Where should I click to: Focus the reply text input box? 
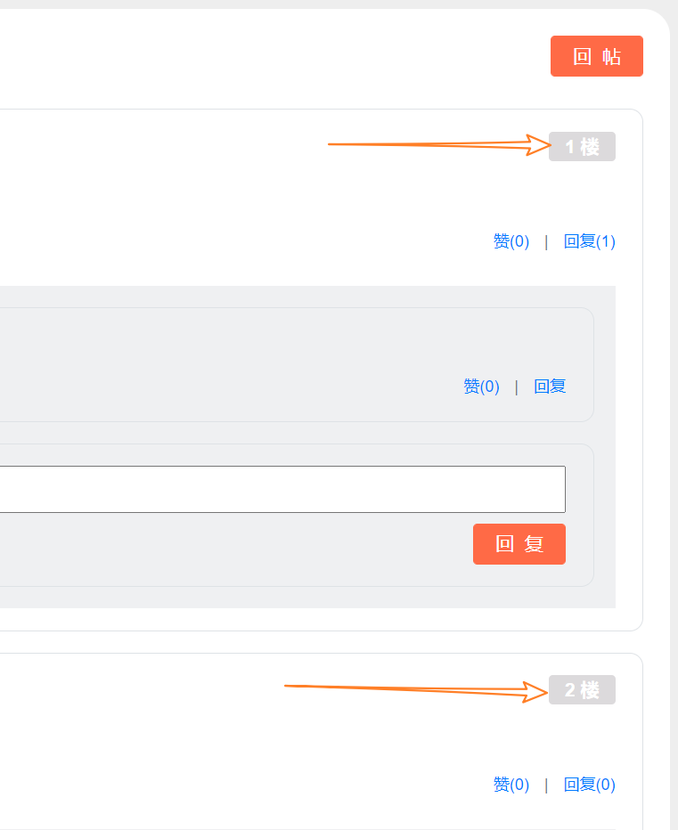(x=282, y=489)
